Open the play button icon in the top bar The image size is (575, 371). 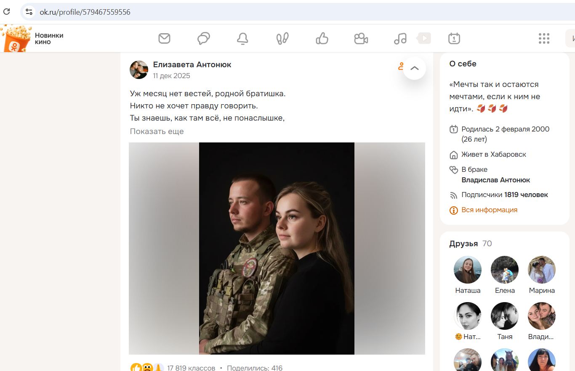click(x=424, y=38)
